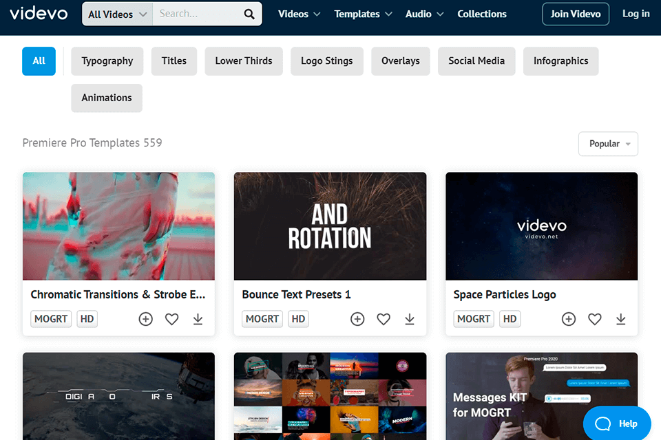Click the MOGRT tag on Space Particles Logo
661x440 pixels.
point(474,319)
